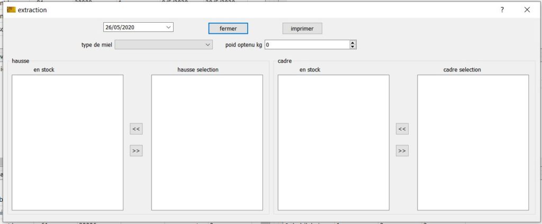The height and width of the screenshot is (224, 542).
Task: Select the cadre en stock list box
Action: tap(333, 142)
